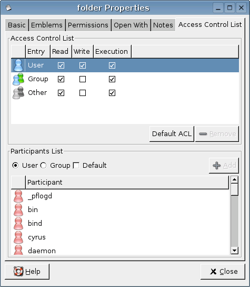
Task: Click the _pflogd participant user icon
Action: [18, 196]
